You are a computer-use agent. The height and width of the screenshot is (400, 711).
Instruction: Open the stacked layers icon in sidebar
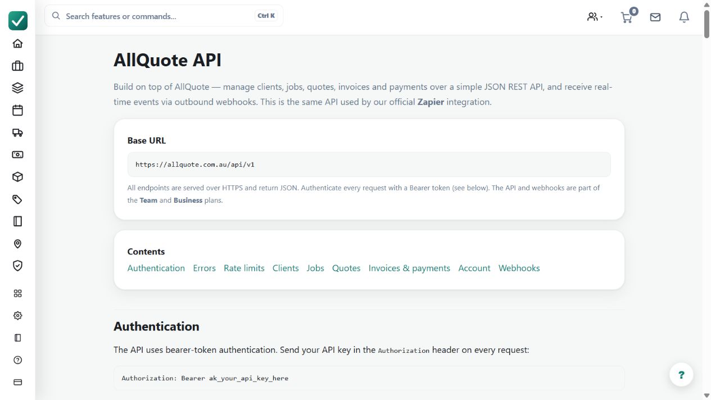tap(17, 88)
